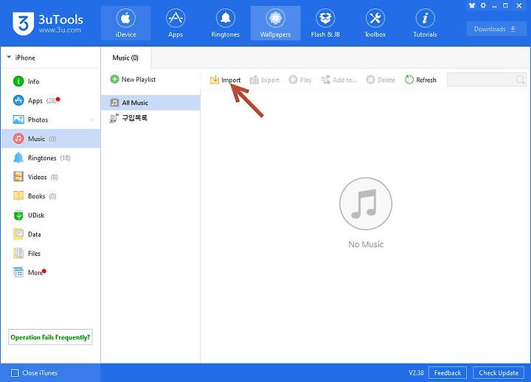Image resolution: width=531 pixels, height=382 pixels.
Task: Open the Downloads manager
Action: tap(495, 29)
